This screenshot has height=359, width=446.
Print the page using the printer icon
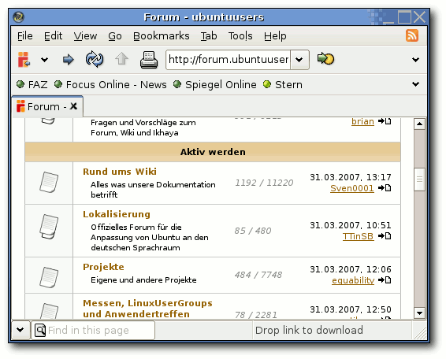click(149, 60)
